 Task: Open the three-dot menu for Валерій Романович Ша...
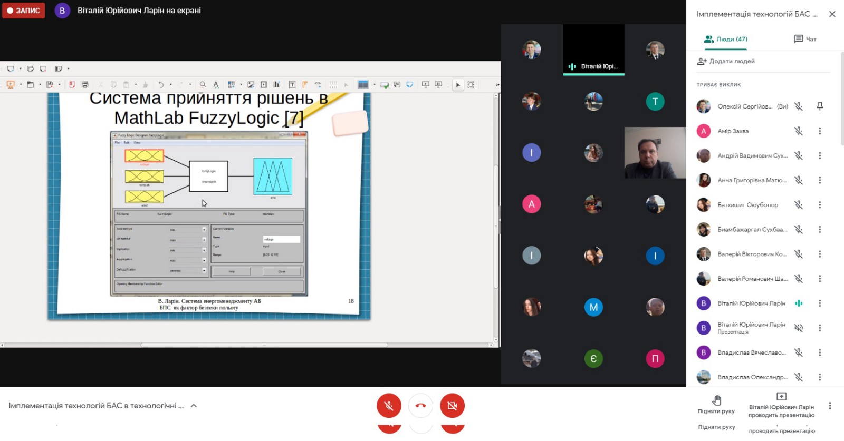pos(820,279)
